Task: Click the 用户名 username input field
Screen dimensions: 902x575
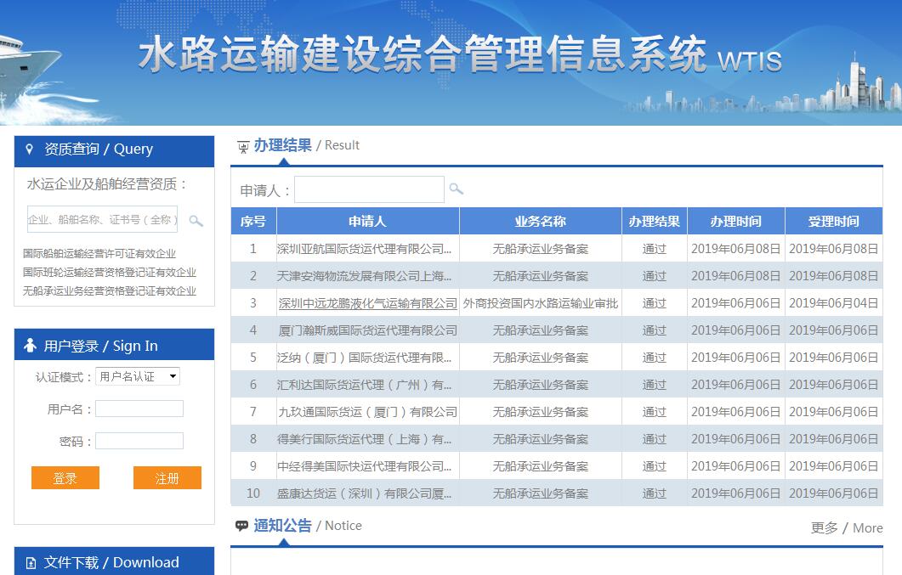Action: tap(139, 409)
